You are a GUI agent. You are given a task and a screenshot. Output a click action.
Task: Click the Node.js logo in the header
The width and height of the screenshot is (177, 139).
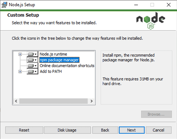click(x=150, y=20)
